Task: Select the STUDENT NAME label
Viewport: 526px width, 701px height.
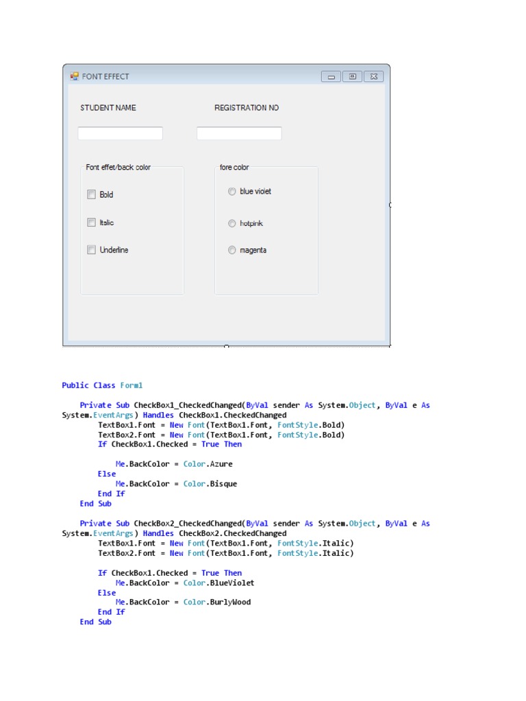Action: pyautogui.click(x=108, y=107)
